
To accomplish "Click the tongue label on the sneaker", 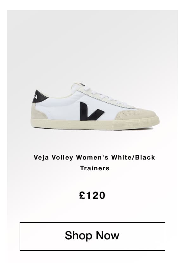I will 82,84.
